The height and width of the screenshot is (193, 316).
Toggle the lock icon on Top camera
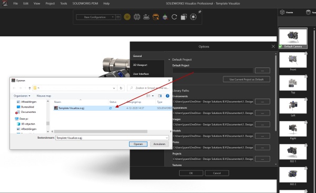(305, 76)
